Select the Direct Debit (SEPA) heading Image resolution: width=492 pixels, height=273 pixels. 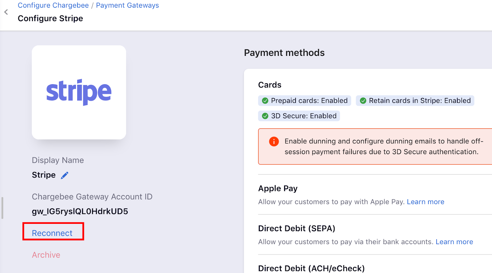(x=296, y=228)
